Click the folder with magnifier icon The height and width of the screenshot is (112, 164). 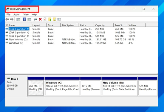(x=55, y=19)
